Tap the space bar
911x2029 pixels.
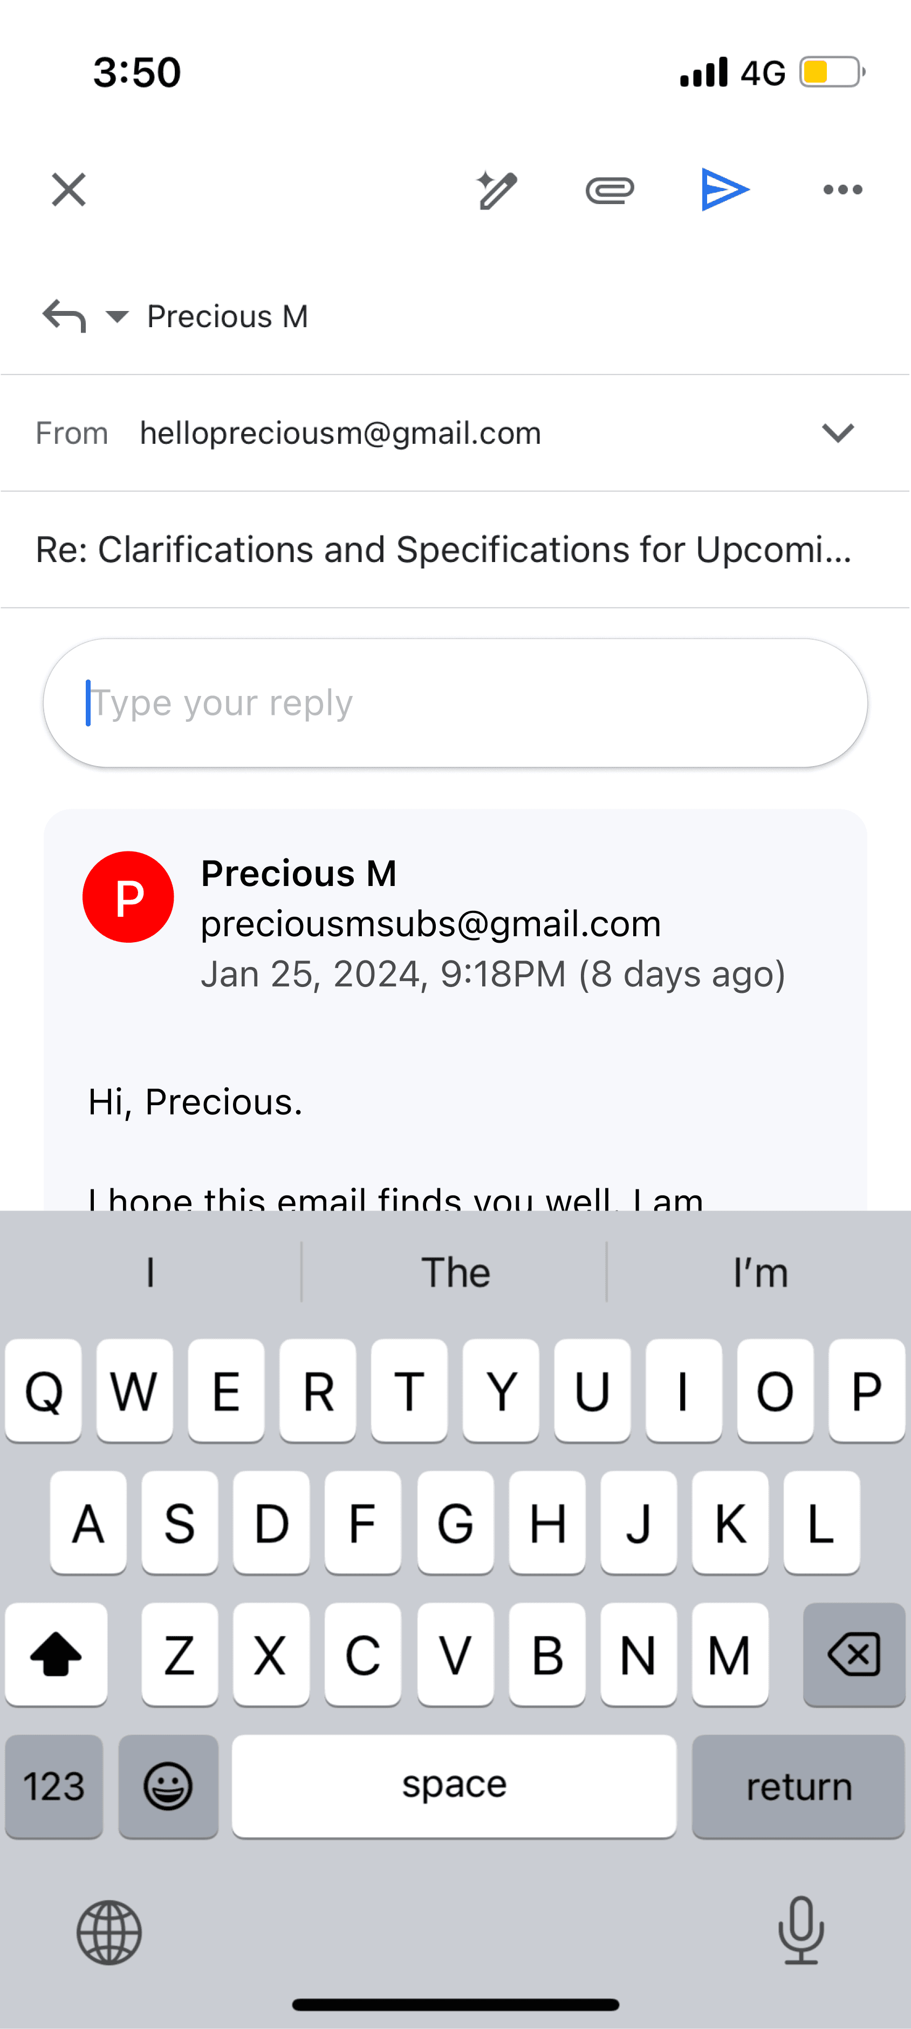point(454,1785)
